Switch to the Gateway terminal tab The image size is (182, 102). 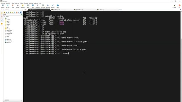(x=107, y=10)
